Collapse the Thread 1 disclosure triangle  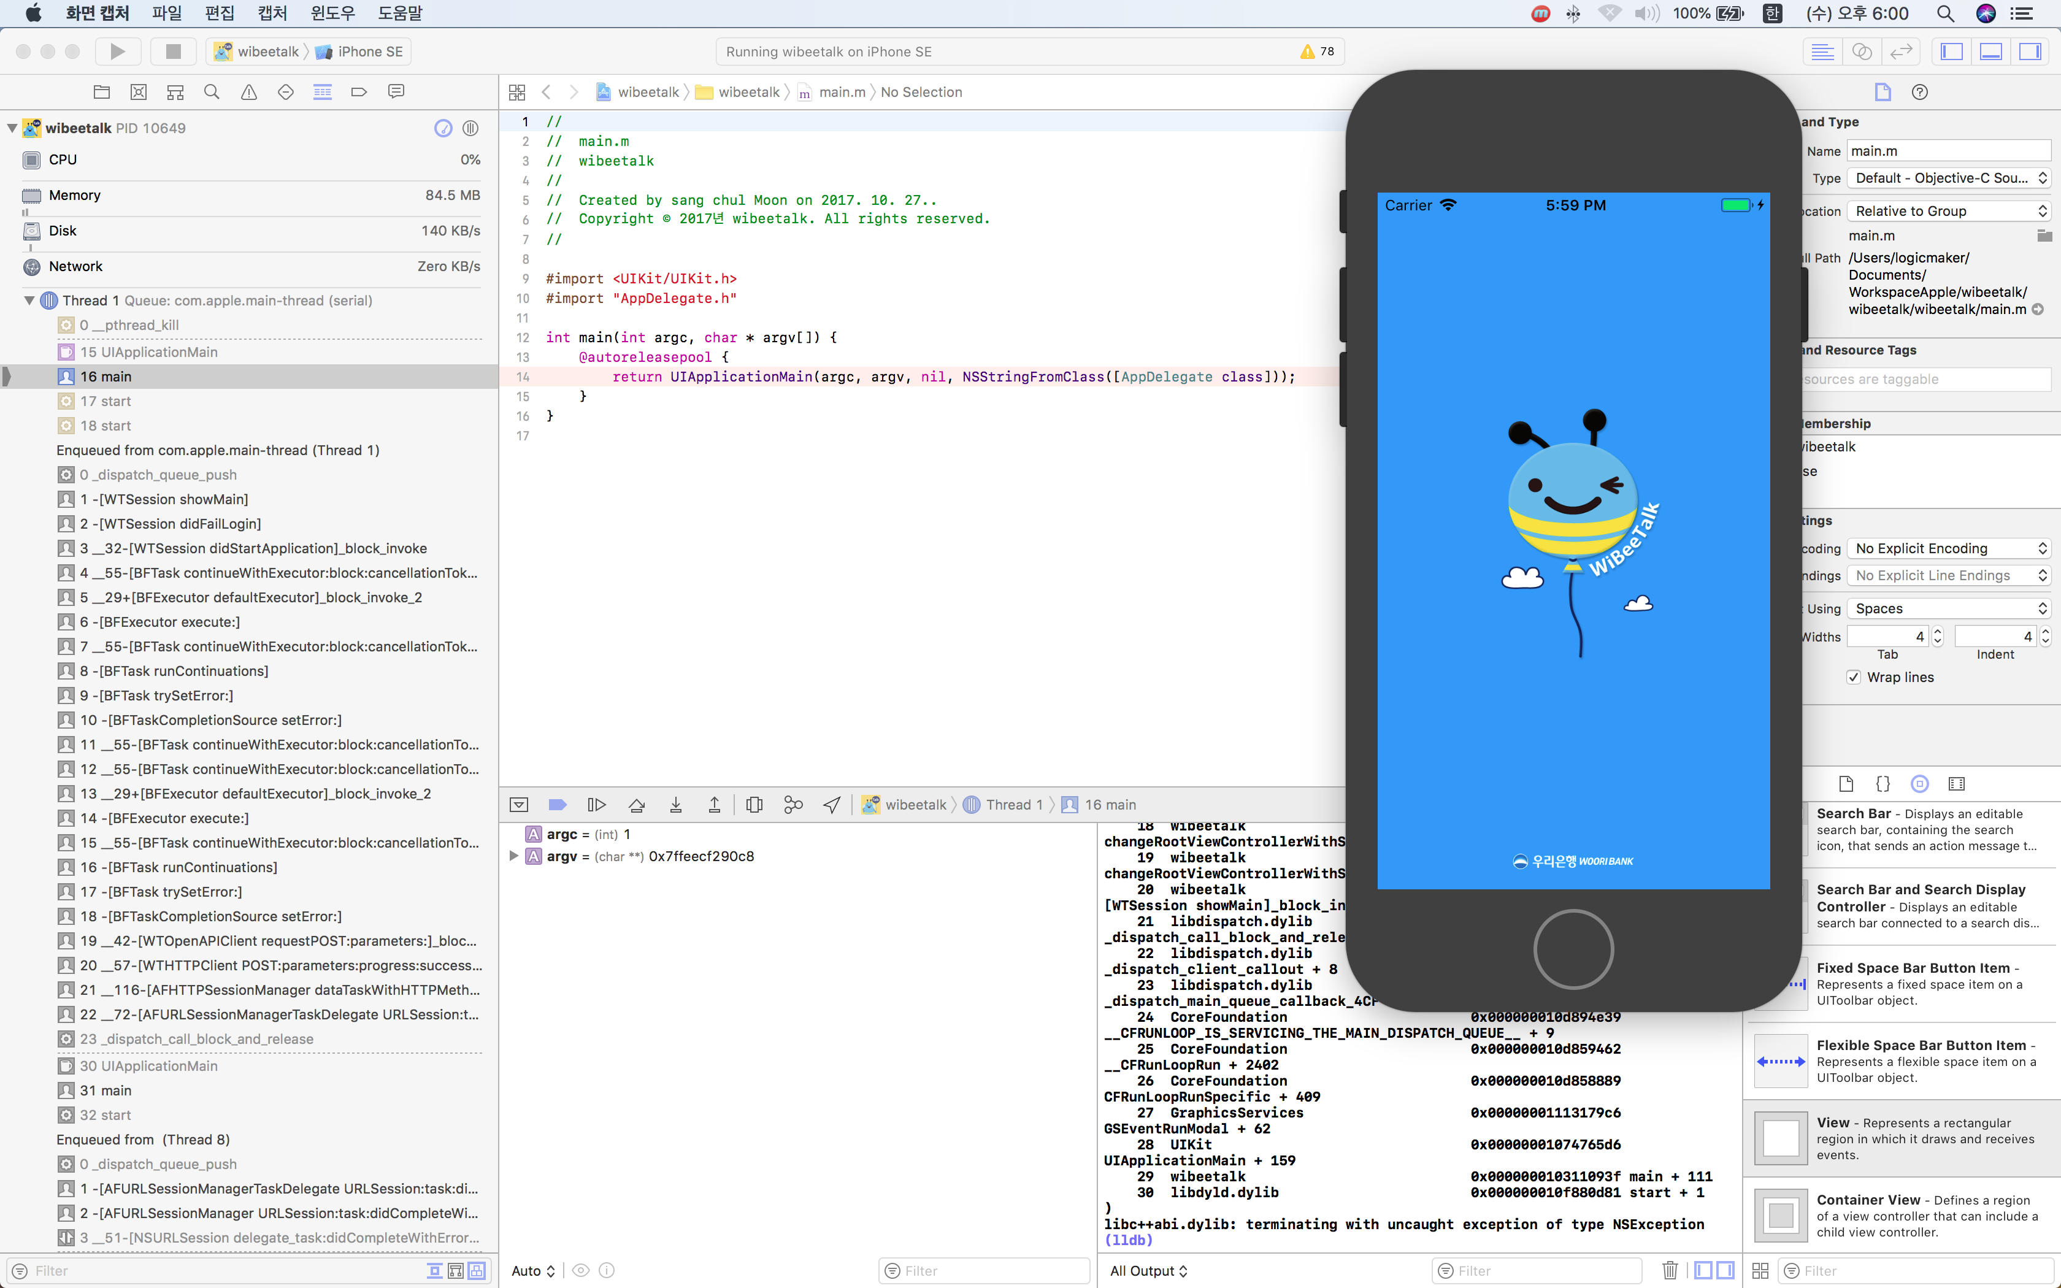coord(30,300)
